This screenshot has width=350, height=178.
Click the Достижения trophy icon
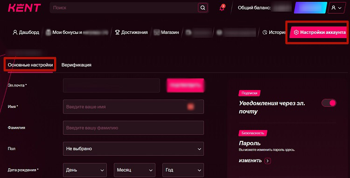117,33
